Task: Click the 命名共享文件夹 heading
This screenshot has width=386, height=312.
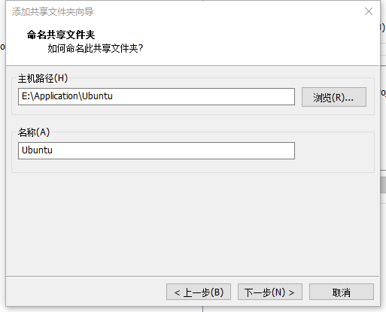Action: tap(61, 35)
